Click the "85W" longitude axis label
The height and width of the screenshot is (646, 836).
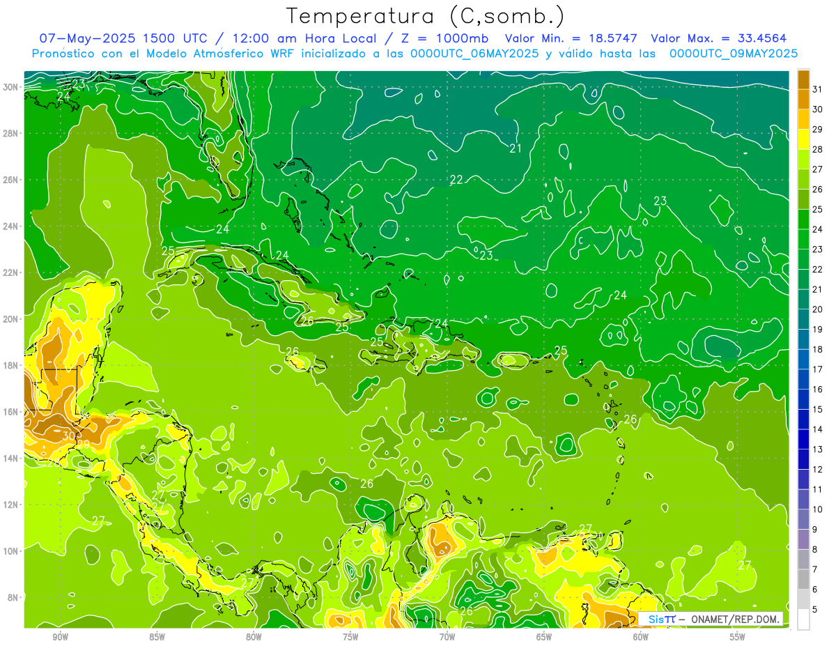tap(157, 637)
